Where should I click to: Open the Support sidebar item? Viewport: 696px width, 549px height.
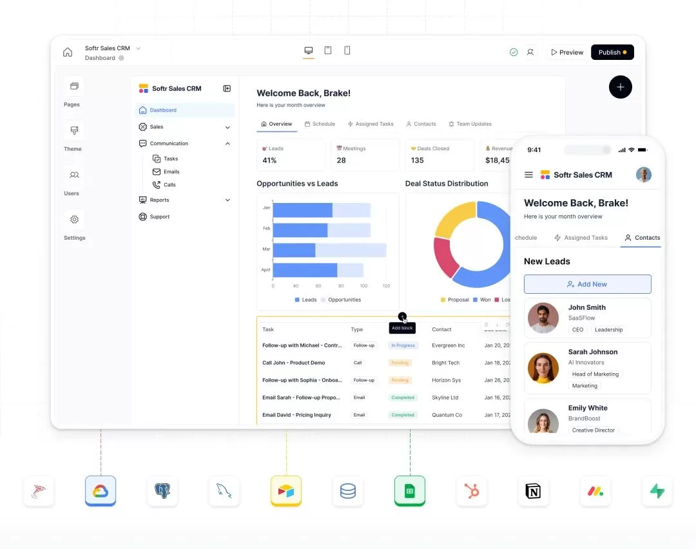154,217
